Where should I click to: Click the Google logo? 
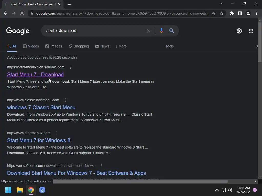(18, 31)
